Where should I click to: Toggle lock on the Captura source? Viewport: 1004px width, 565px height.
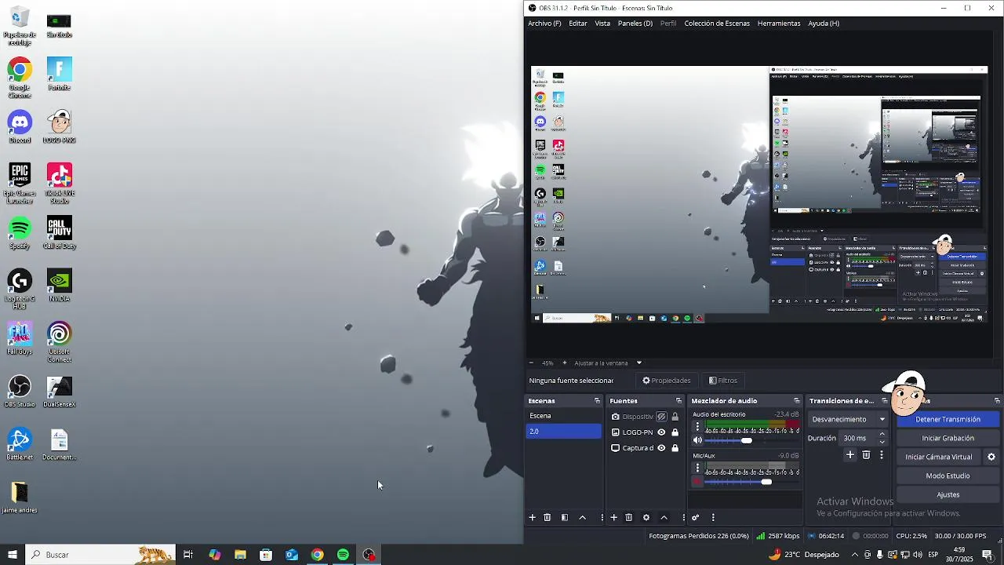pos(675,448)
